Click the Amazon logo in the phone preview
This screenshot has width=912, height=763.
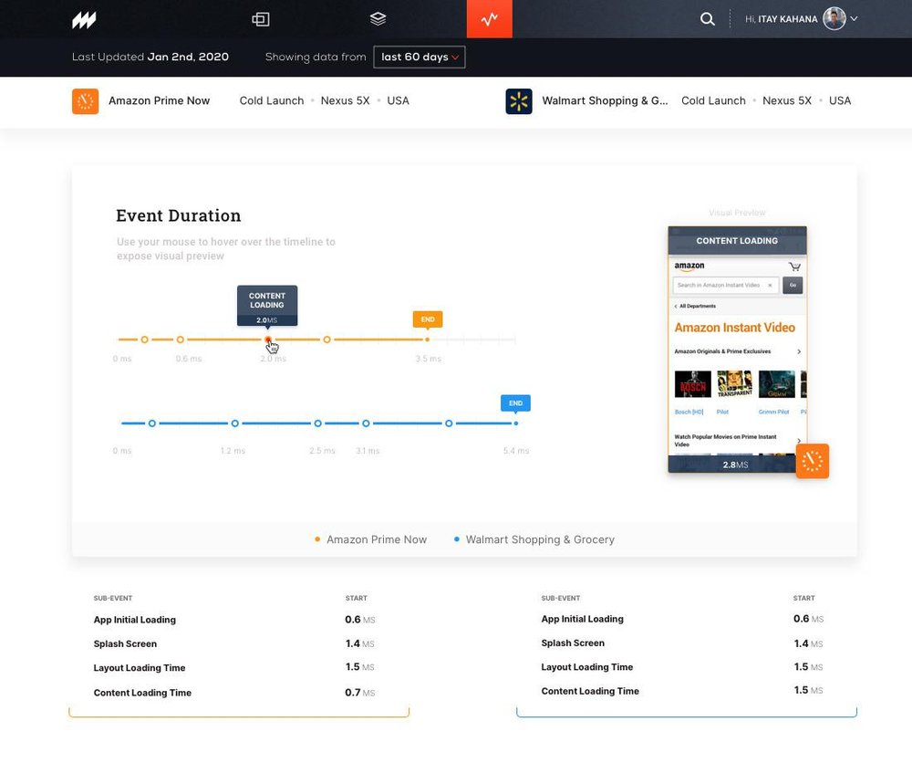tap(689, 266)
